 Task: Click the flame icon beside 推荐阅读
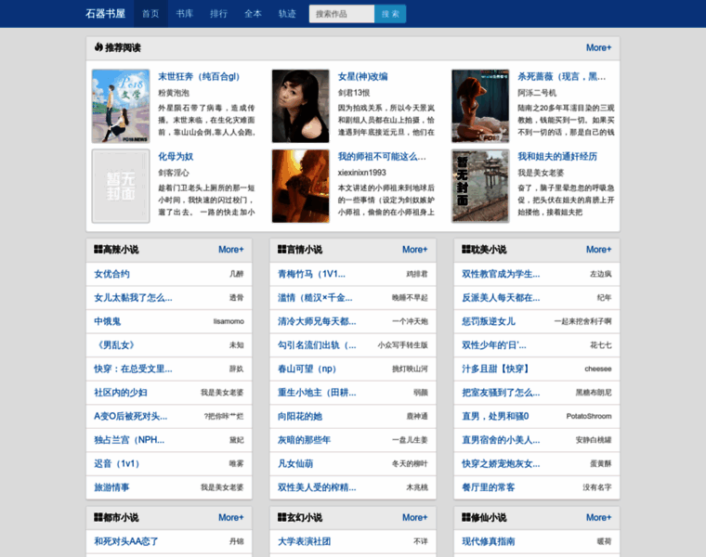coord(98,47)
